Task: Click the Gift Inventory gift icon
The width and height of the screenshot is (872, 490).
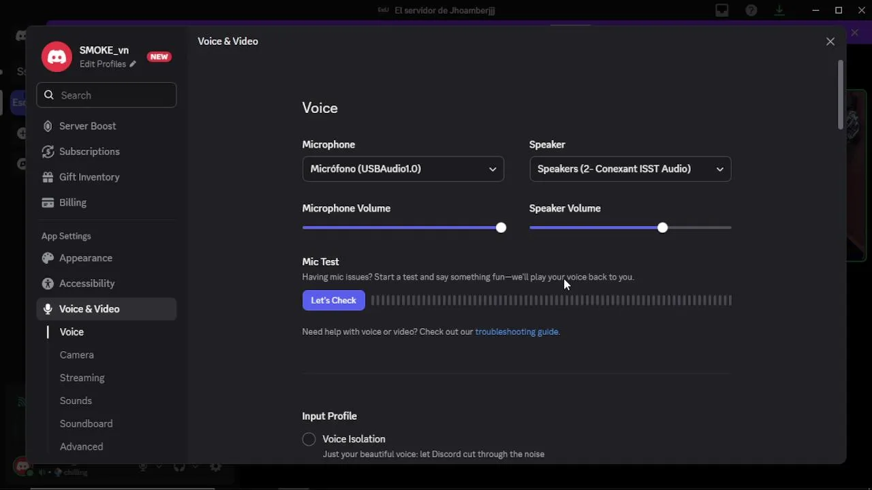Action: [x=48, y=177]
